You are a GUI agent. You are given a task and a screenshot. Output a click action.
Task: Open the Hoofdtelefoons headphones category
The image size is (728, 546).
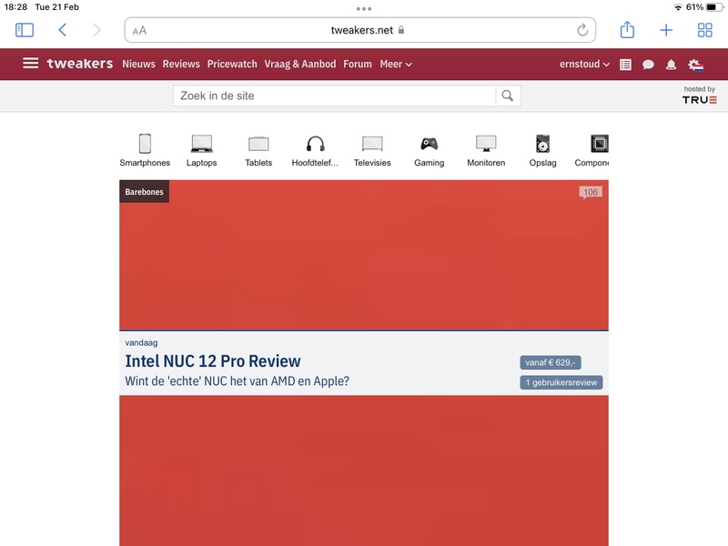tap(315, 150)
